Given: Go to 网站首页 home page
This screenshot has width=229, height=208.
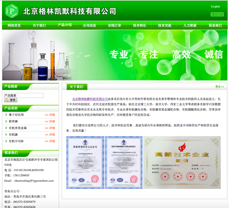Looking at the screenshot, I should pyautogui.click(x=14, y=25).
